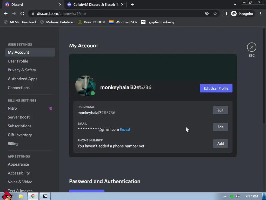Open Accessibility settings
Image resolution: width=266 pixels, height=200 pixels.
tap(30, 173)
